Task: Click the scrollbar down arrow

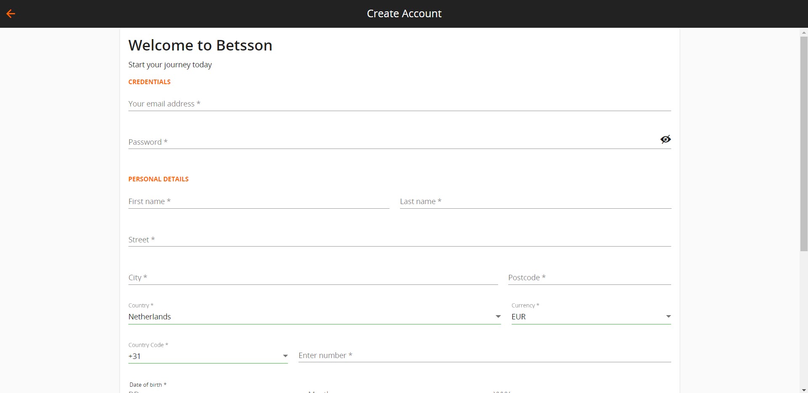Action: tap(804, 390)
